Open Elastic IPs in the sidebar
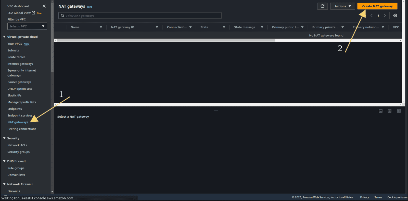Screen dimensions: 408x201 tap(15, 96)
